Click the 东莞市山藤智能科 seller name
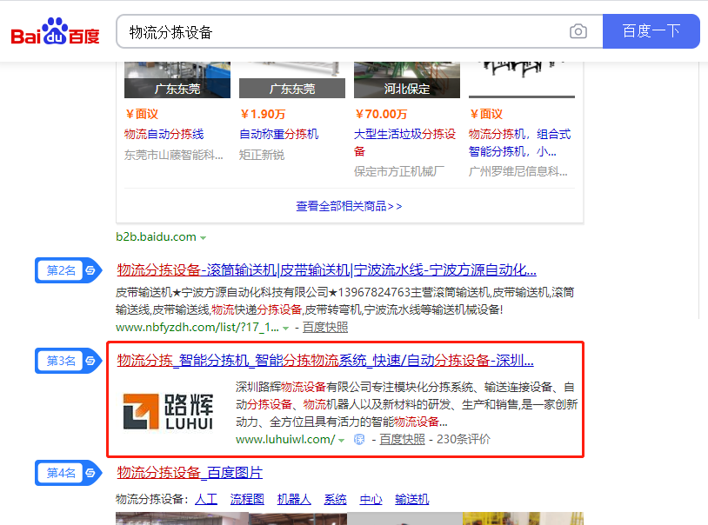This screenshot has height=525, width=708. pos(174,155)
